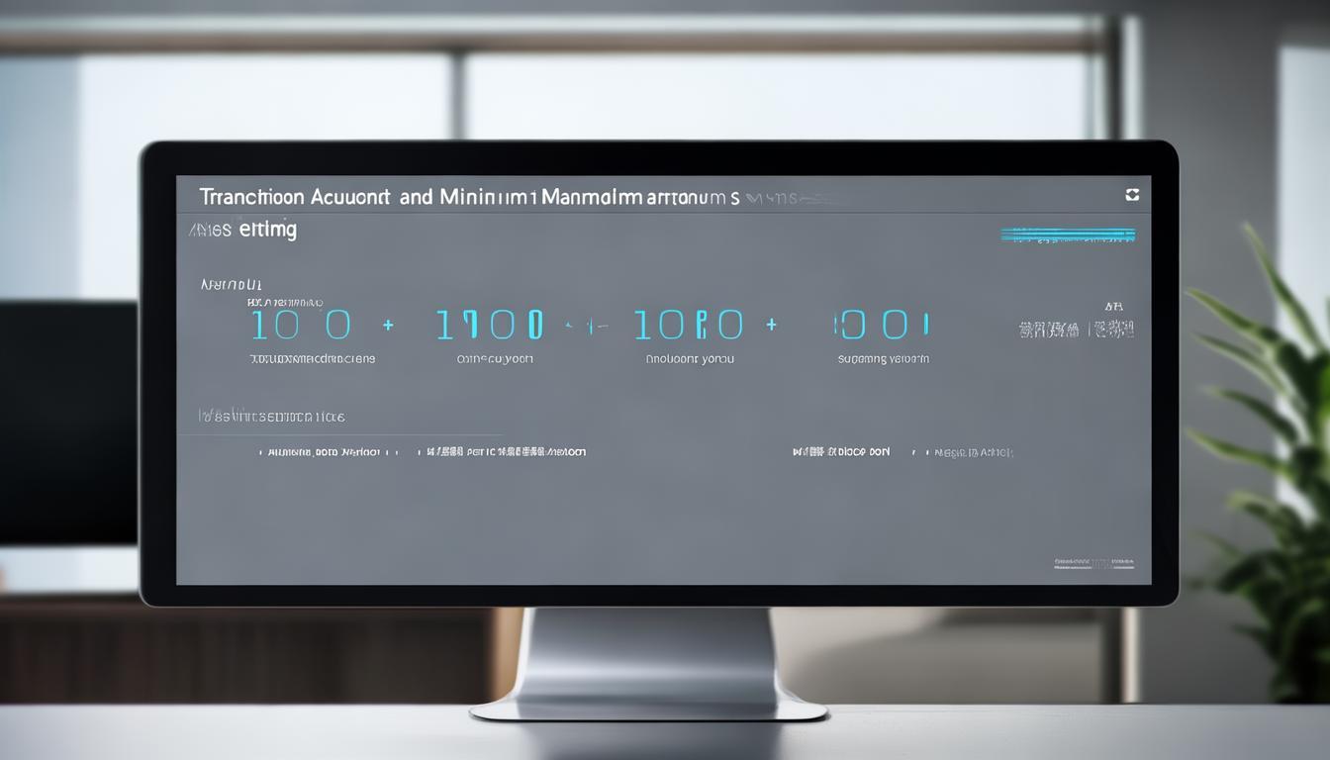Click the second bottom-row item ending in "Mnotoon"

(505, 452)
